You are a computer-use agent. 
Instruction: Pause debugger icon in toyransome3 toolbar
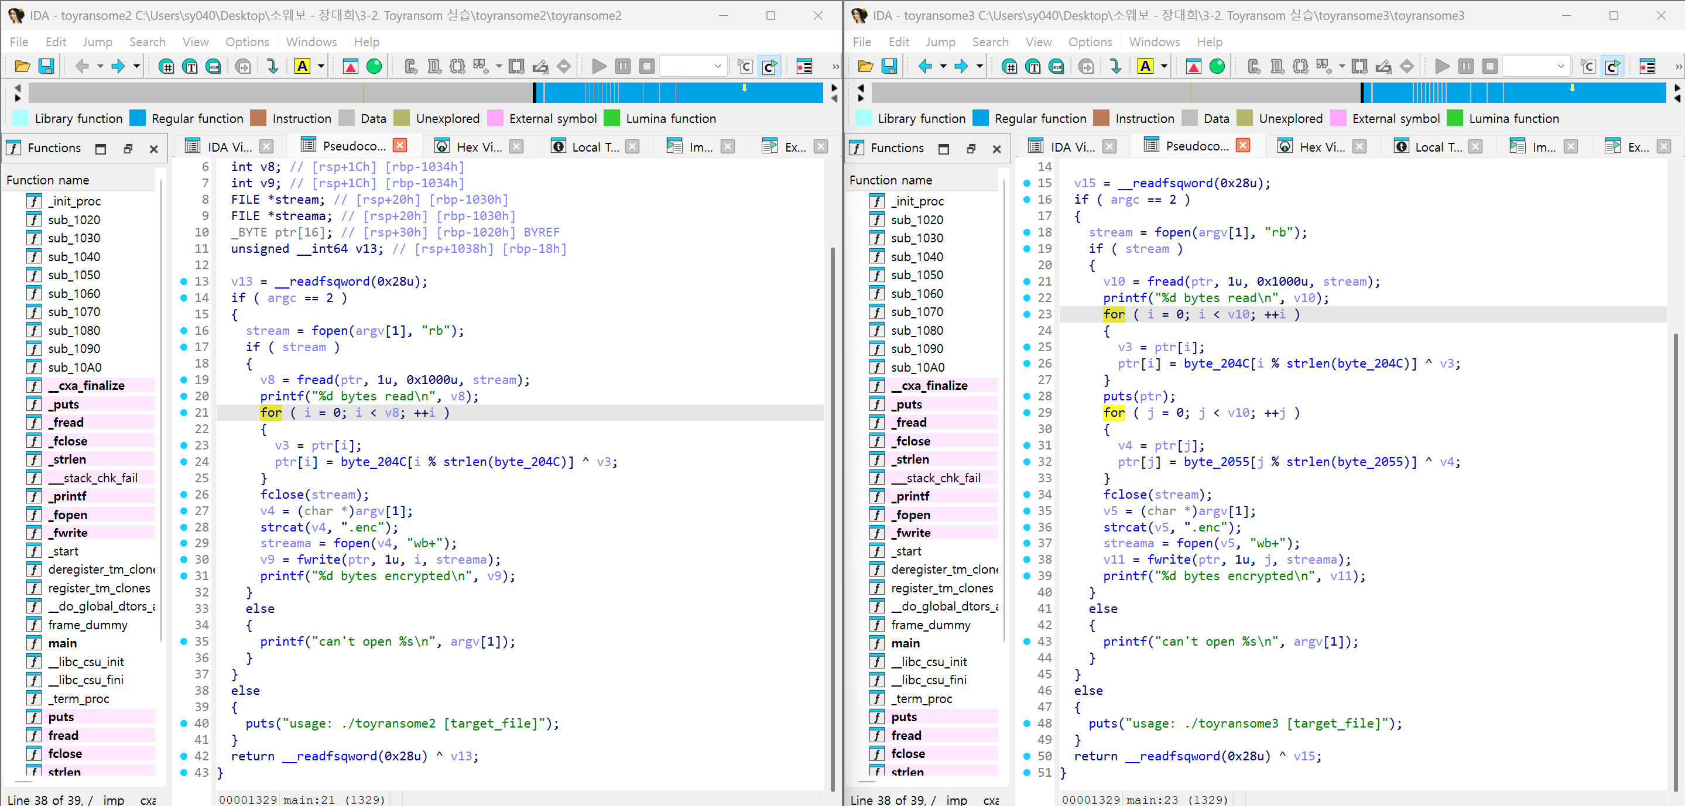click(1466, 66)
